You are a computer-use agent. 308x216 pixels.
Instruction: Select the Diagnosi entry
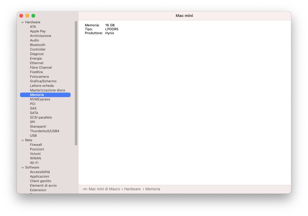click(x=37, y=54)
